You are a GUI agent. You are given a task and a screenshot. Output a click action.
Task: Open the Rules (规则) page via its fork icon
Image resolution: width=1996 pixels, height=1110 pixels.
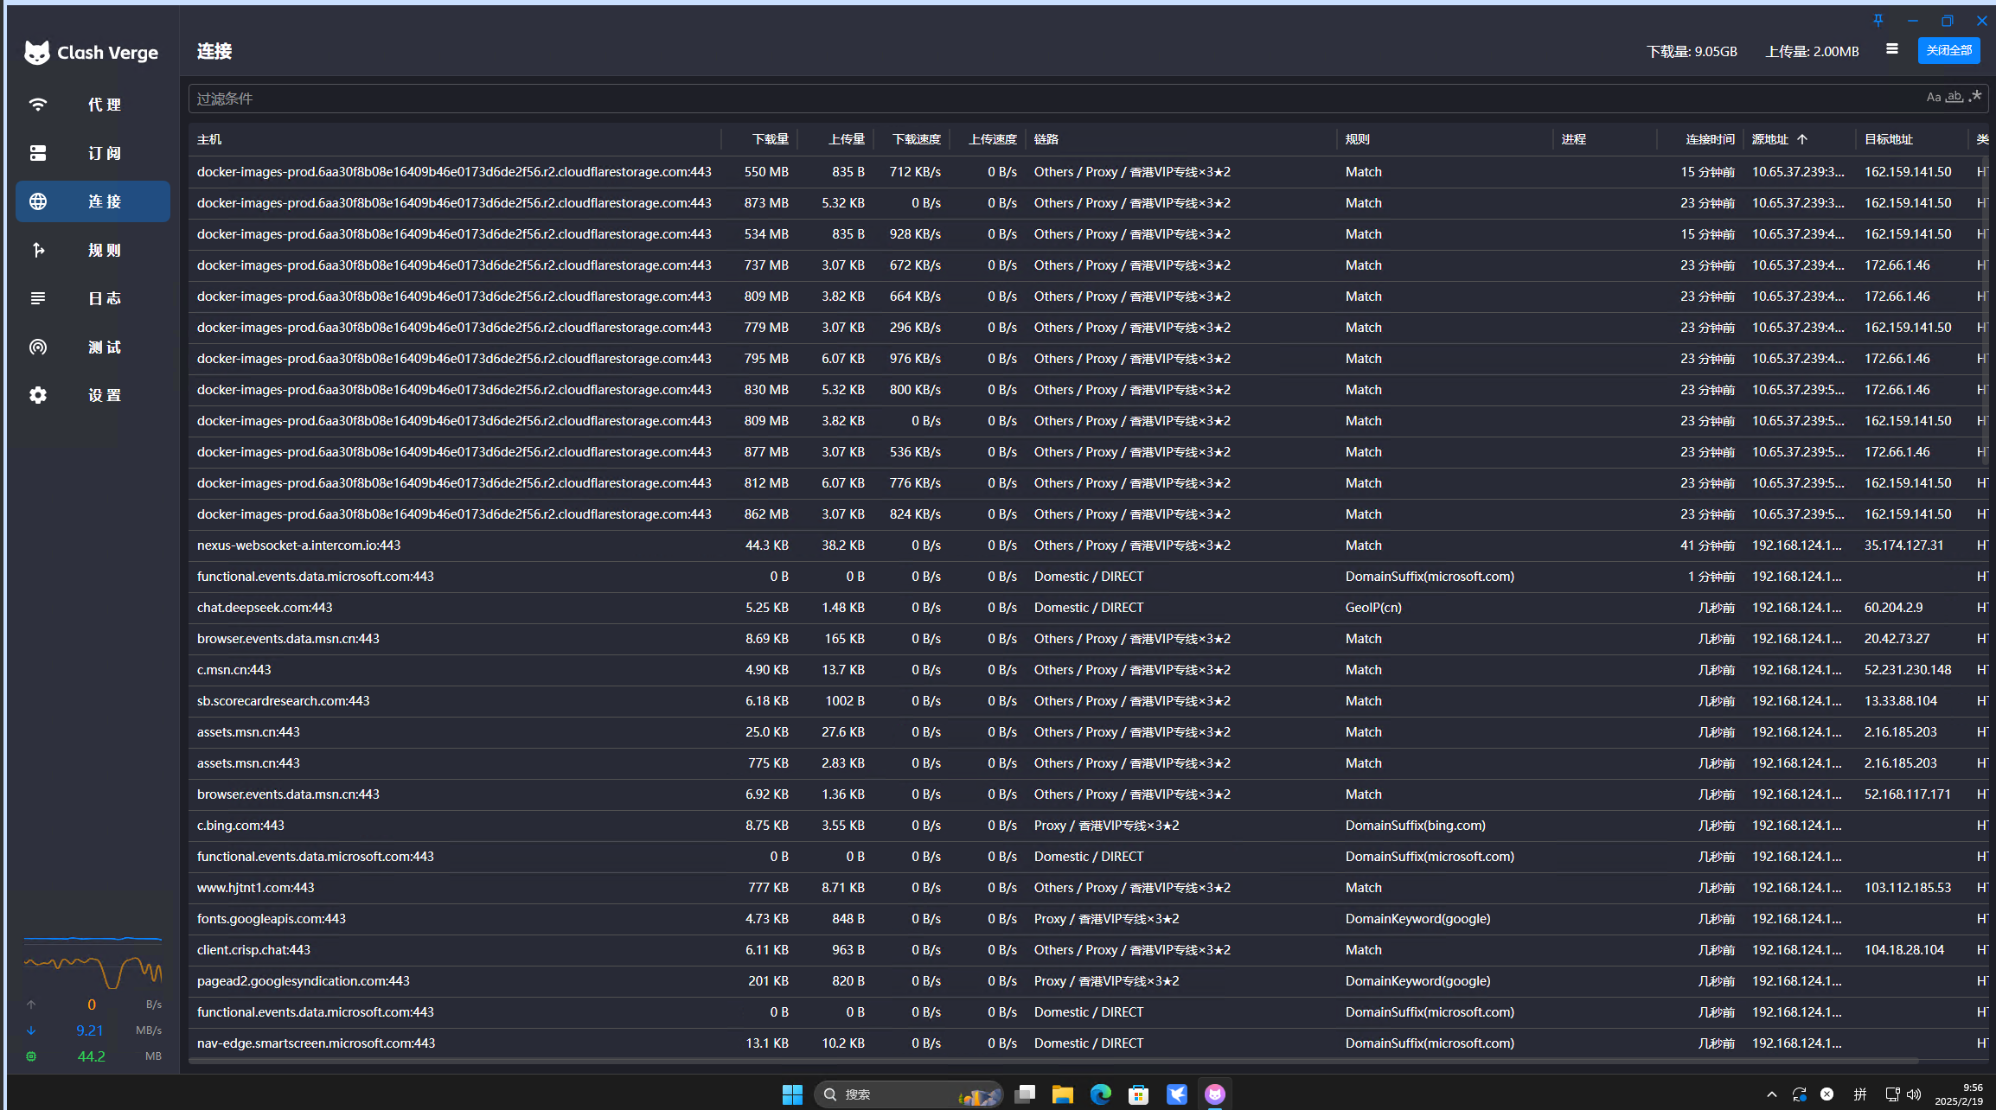[38, 250]
